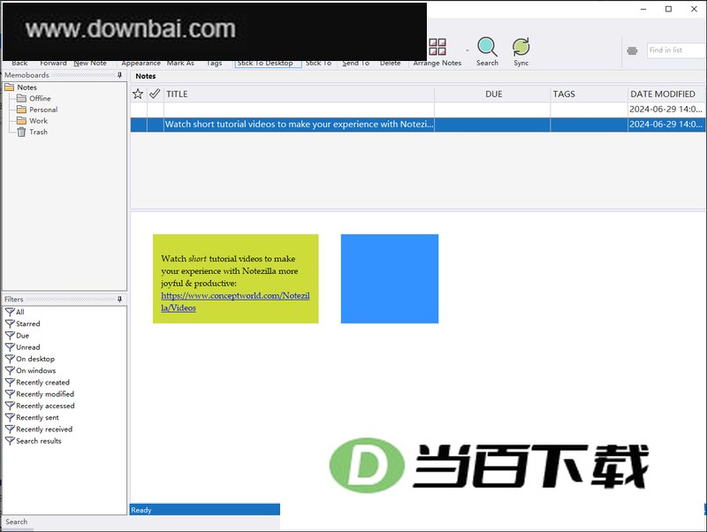Image resolution: width=707 pixels, height=532 pixels.
Task: Click the funnel icon beside Recently created
Action: coord(10,382)
